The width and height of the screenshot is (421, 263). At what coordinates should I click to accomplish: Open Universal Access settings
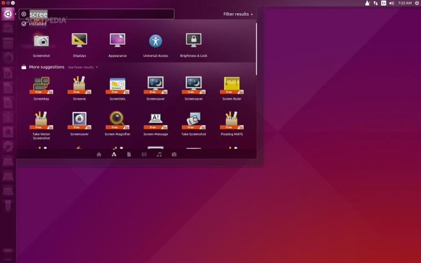[156, 45]
